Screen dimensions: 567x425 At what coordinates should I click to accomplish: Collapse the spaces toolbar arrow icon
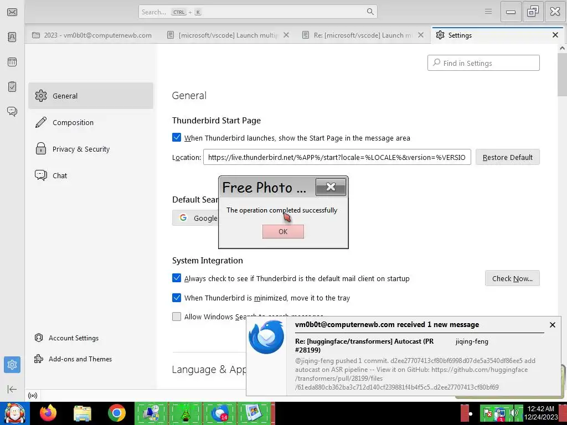click(12, 389)
